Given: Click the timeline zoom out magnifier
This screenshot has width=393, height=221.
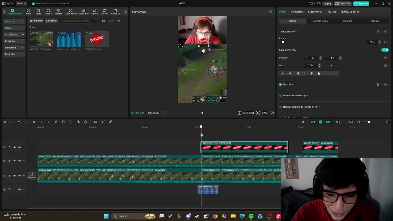Looking at the screenshot, I should (x=358, y=122).
